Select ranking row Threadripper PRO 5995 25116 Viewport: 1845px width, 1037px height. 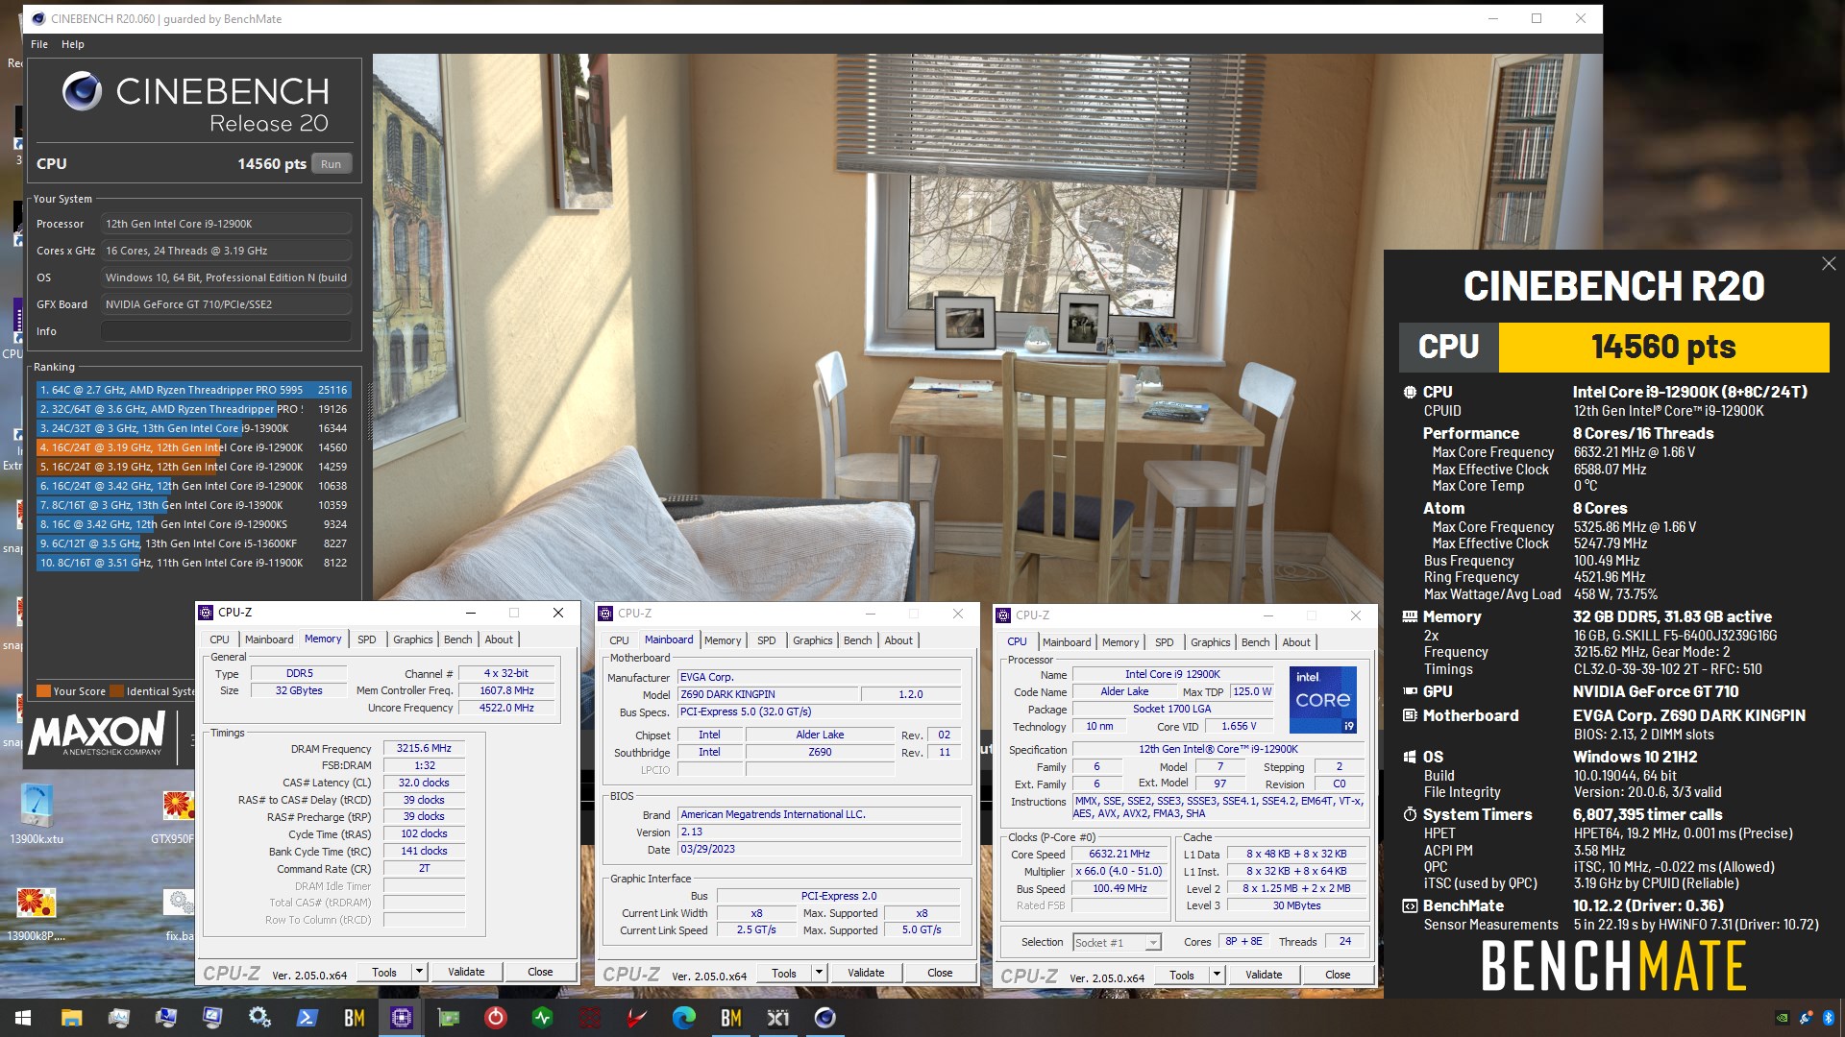coord(193,390)
